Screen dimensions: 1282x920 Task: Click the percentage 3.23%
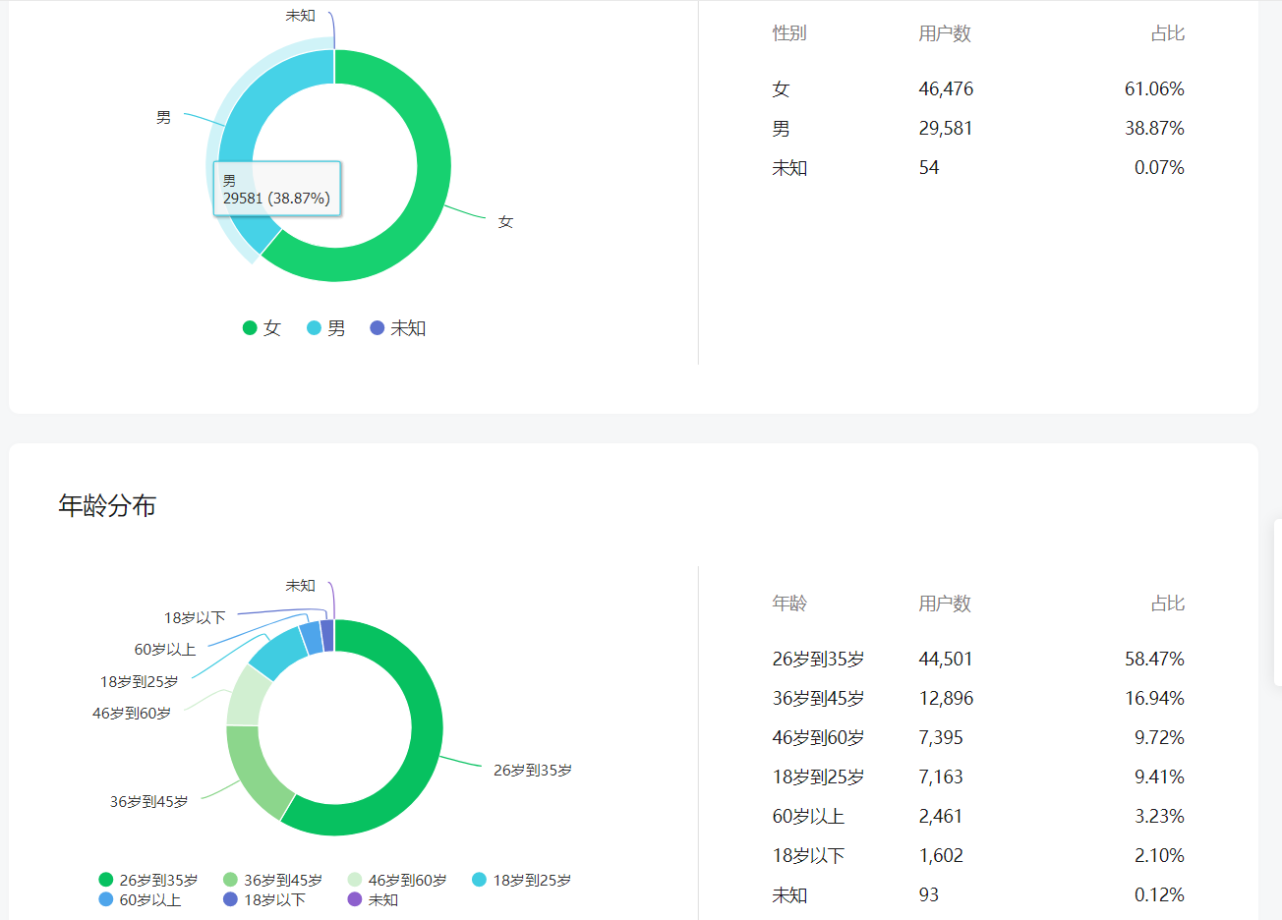[1159, 817]
